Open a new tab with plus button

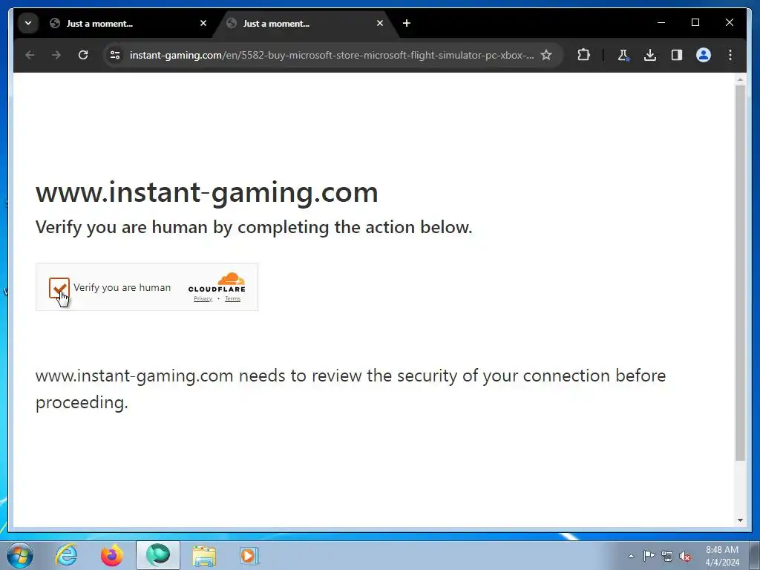[x=407, y=23]
